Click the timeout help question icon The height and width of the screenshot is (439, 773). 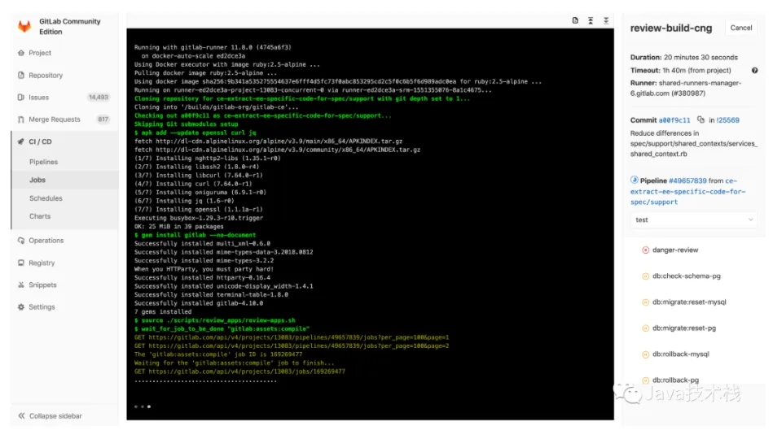click(x=754, y=71)
